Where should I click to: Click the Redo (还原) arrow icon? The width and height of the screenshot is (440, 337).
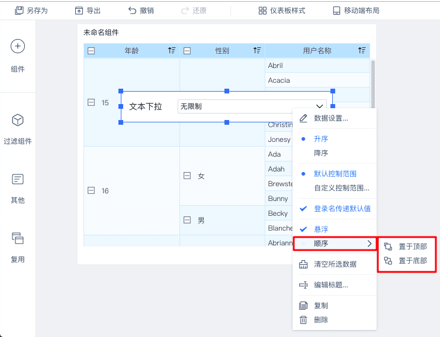(x=185, y=11)
